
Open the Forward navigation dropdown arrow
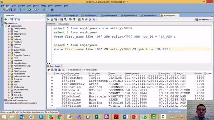click(39, 10)
